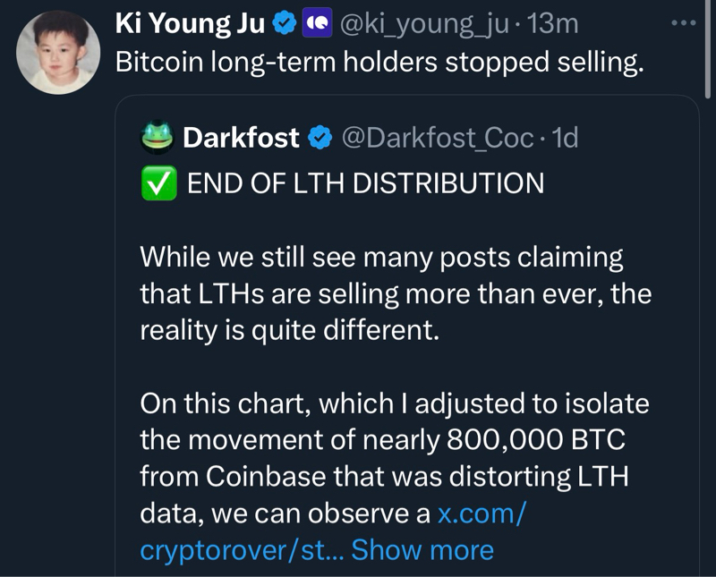Click the verified badge next to Darkfost
Screen dimensions: 716x577
tap(320, 138)
